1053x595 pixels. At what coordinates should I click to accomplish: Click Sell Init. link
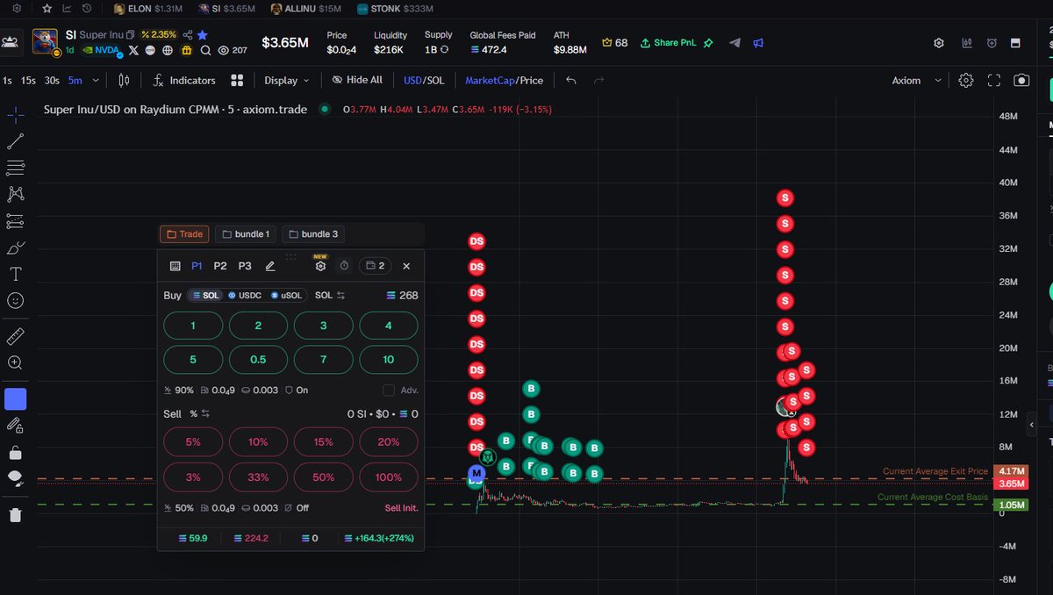[401, 508]
